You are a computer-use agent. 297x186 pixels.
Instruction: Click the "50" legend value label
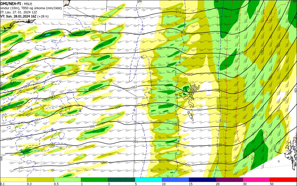click(x=272, y=184)
